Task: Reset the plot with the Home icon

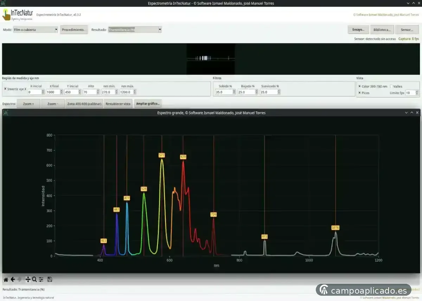Action: 6,280
